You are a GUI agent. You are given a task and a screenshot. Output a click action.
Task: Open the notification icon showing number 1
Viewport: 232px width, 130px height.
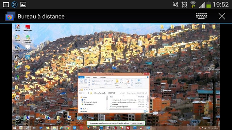point(6,5)
